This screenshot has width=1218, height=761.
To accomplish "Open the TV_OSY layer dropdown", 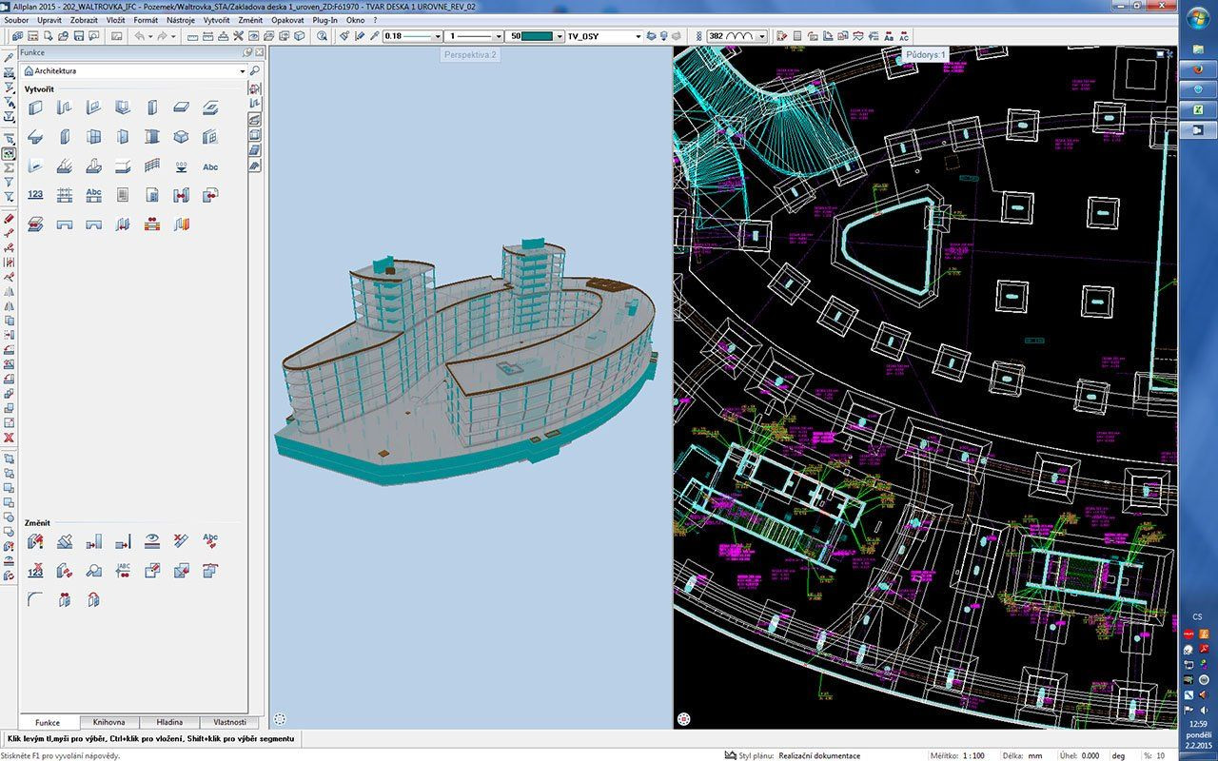I will [x=638, y=36].
